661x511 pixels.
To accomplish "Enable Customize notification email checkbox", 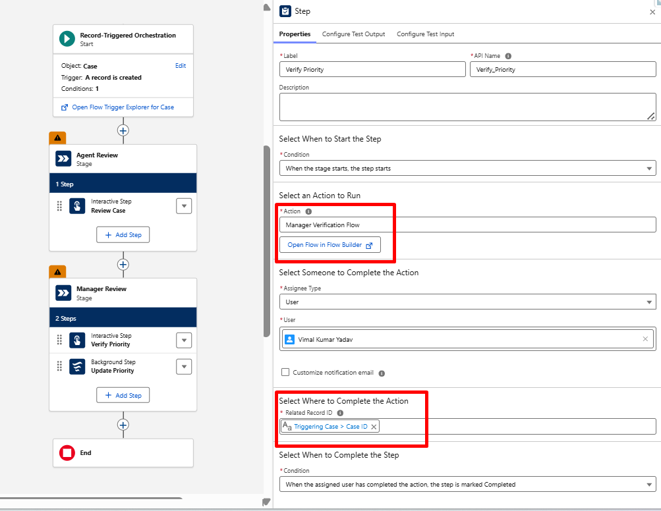I will (x=285, y=373).
